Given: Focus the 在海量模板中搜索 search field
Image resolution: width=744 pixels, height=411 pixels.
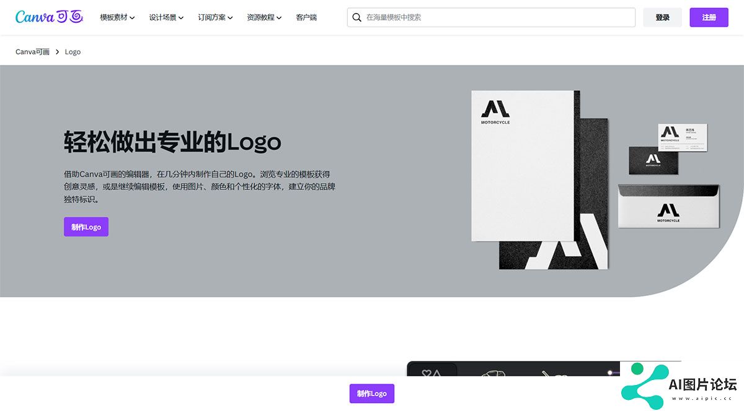Looking at the screenshot, I should tap(491, 17).
